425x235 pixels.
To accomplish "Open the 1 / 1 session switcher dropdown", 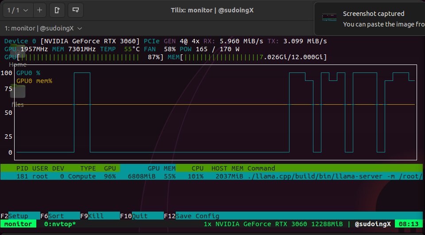I will click(x=18, y=9).
